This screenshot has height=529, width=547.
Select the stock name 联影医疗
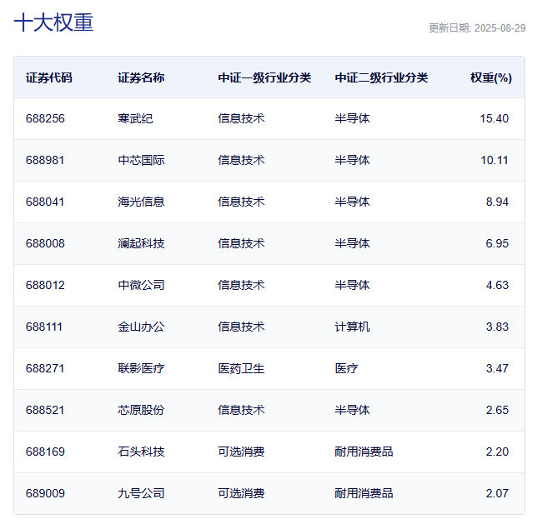pyautogui.click(x=141, y=369)
